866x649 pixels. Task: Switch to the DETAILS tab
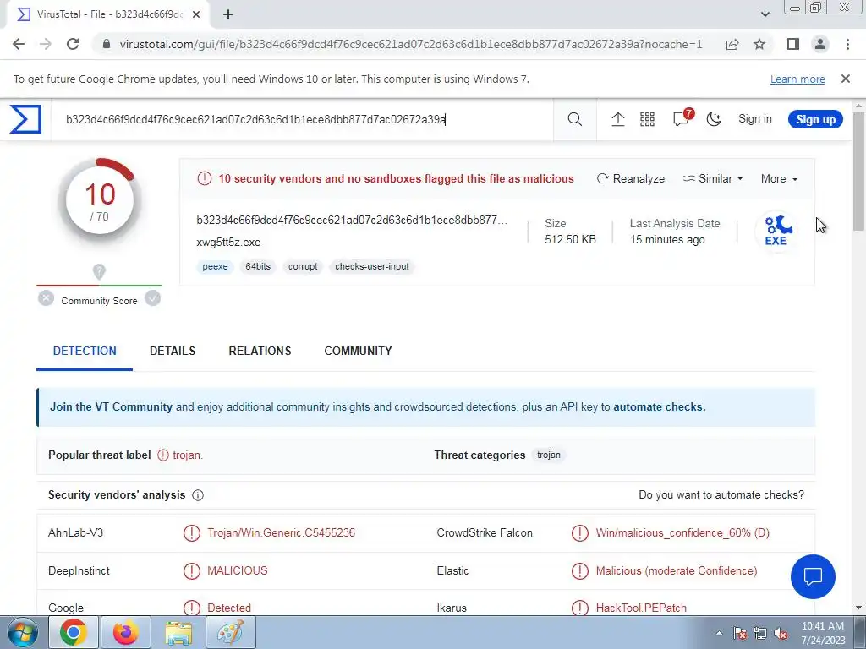point(173,351)
